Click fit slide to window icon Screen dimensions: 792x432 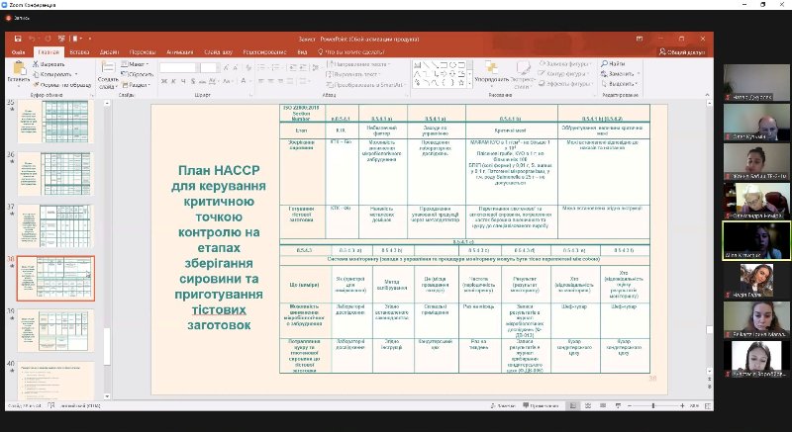[708, 405]
